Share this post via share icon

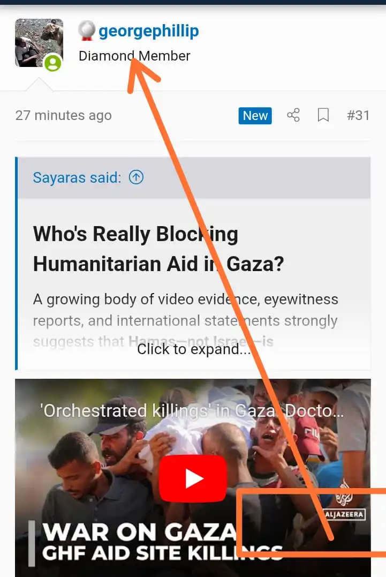tap(293, 115)
